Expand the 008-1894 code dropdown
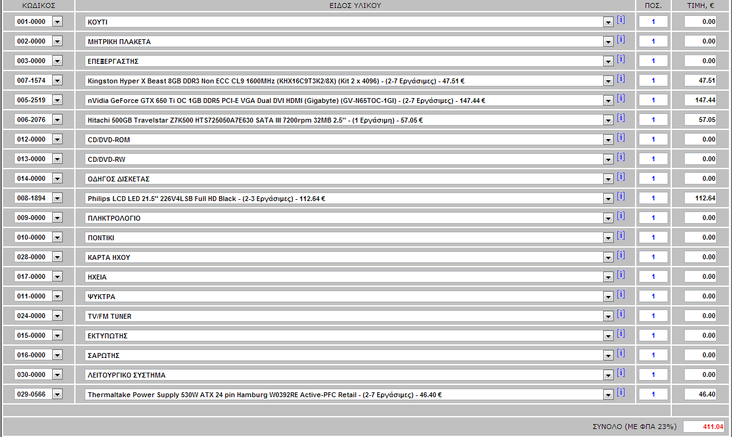 [57, 198]
